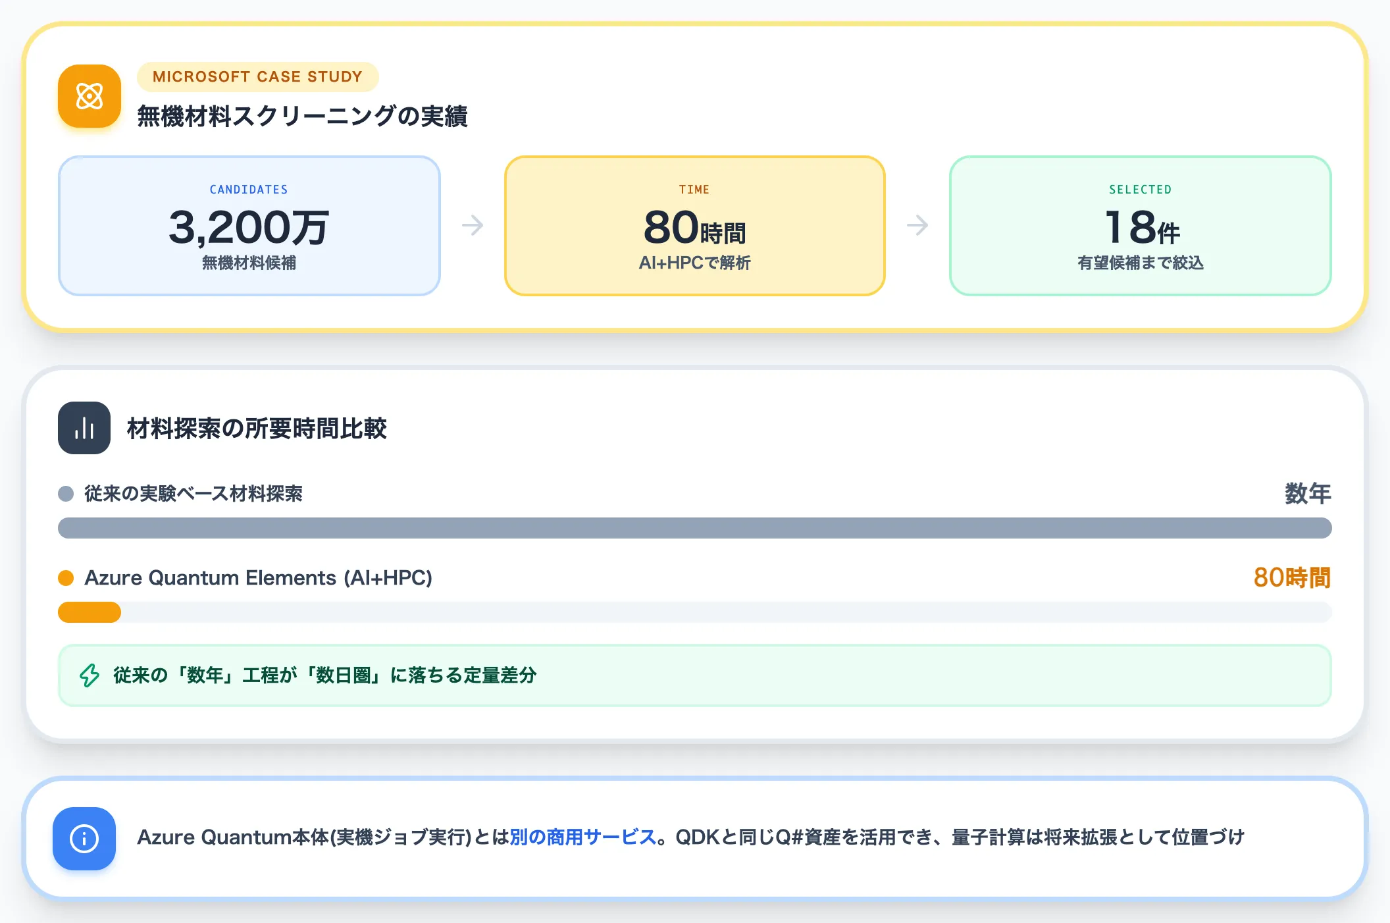The image size is (1390, 923).
Task: Click the arrow between Time and Selected cards
Action: [x=917, y=226]
